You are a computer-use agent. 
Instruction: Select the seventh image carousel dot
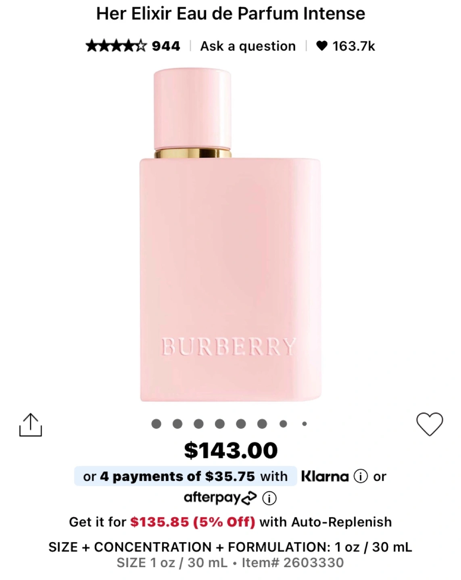[x=283, y=424]
